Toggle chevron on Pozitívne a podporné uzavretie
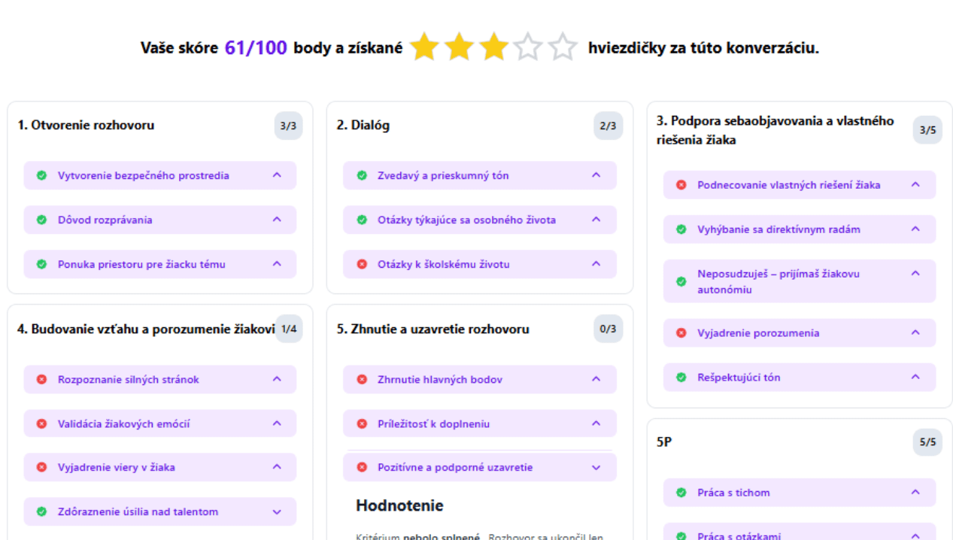Image resolution: width=953 pixels, height=540 pixels. pos(596,467)
